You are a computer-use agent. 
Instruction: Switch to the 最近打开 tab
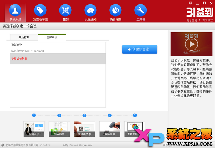pos(24,37)
